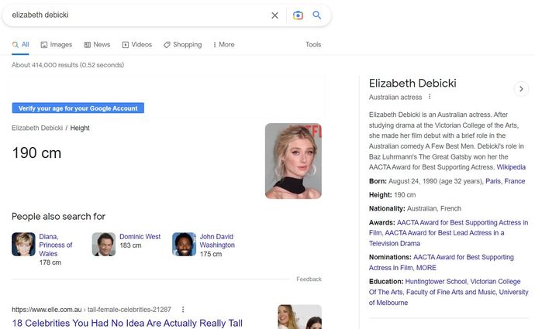Viewport: 535px width, 329px height.
Task: Open 18 Celebrities Really Tall article
Action: point(127,323)
